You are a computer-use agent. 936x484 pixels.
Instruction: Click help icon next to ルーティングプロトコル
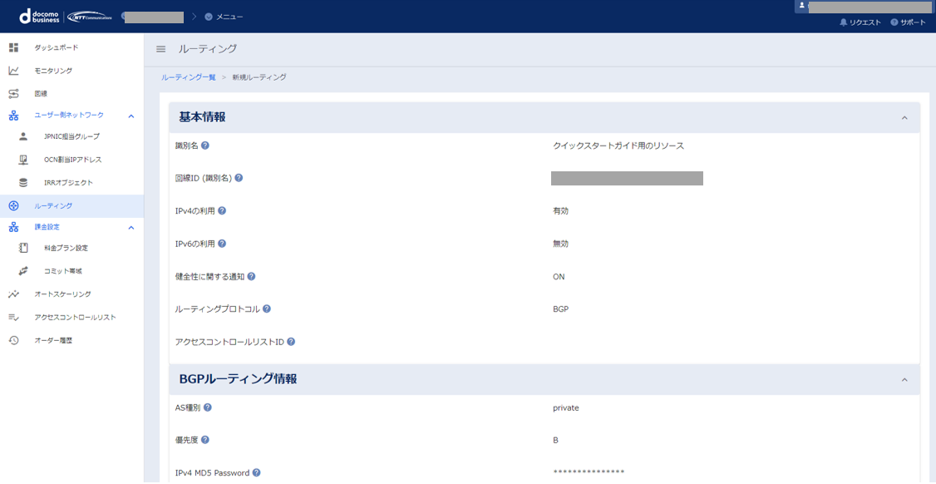coord(267,309)
